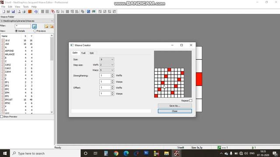Open Windows Start menu

(5, 153)
